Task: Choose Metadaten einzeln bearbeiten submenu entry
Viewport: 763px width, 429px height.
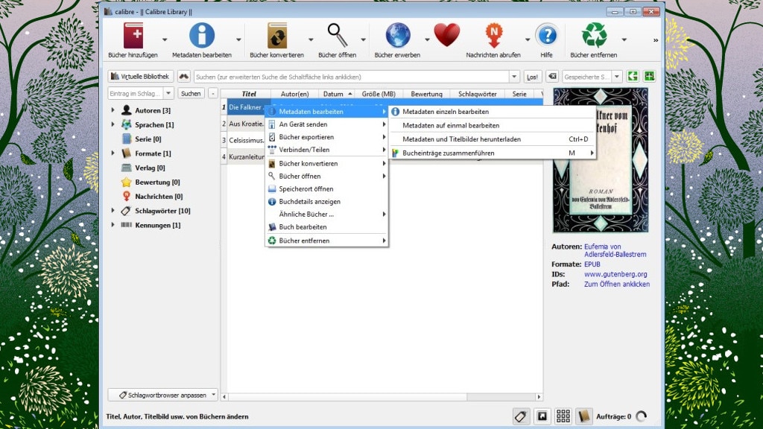Action: (x=493, y=112)
